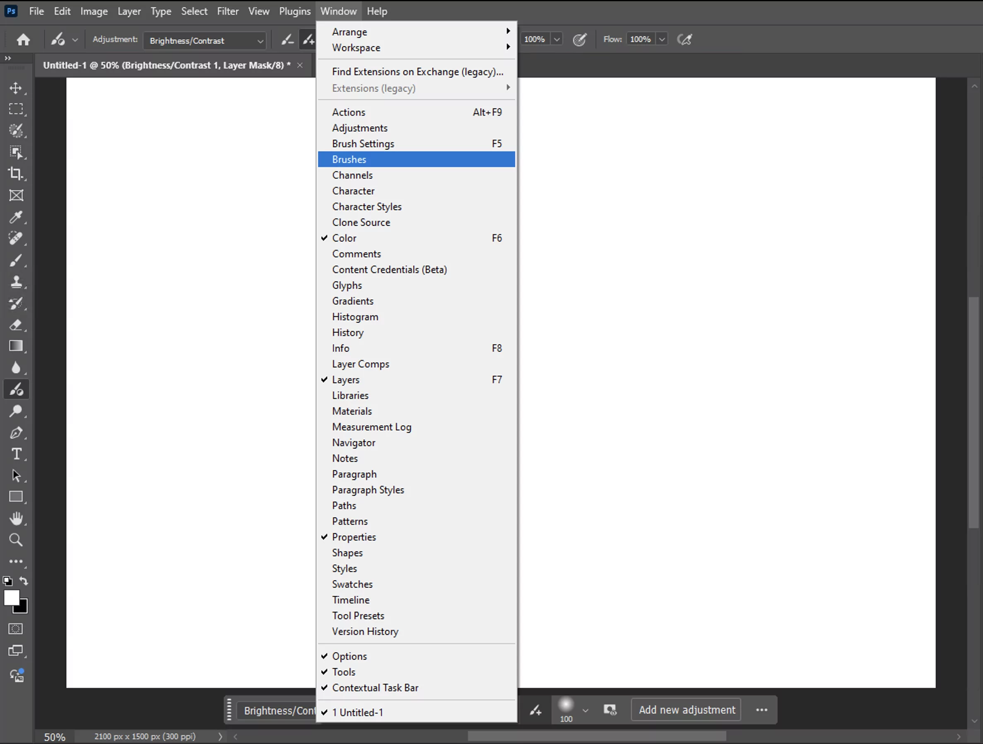Toggle the Layers panel checkmark off

click(324, 380)
